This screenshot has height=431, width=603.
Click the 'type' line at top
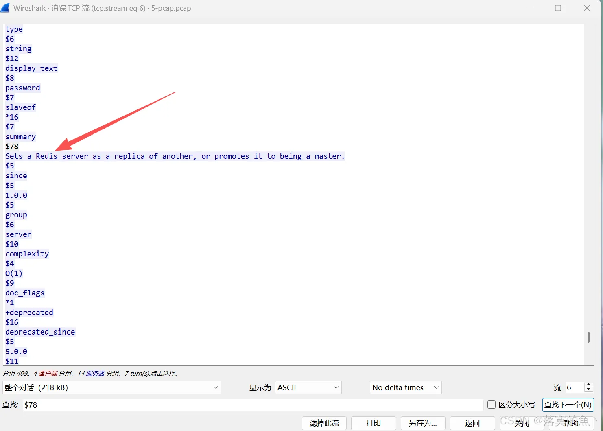pyautogui.click(x=14, y=29)
